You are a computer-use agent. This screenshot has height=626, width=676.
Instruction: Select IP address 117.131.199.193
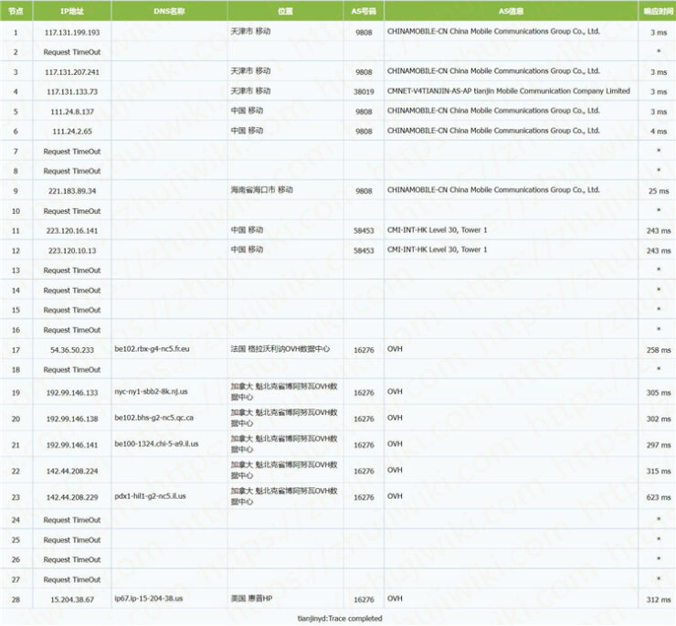(x=72, y=32)
